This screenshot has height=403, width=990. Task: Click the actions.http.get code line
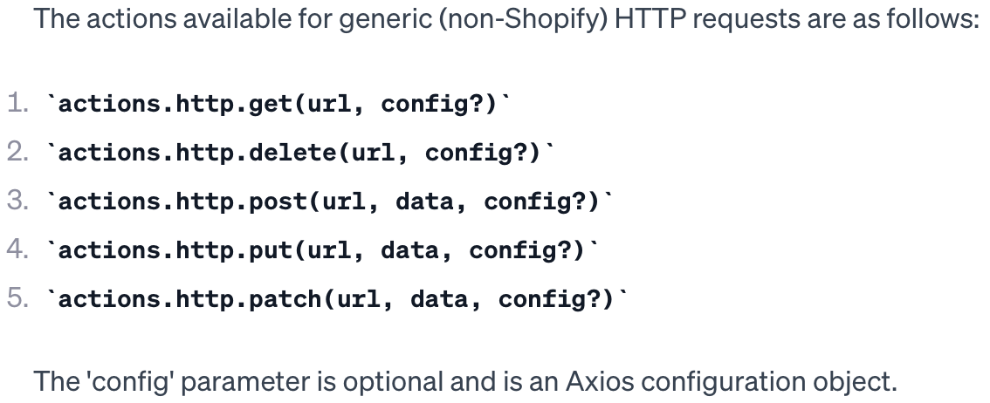coord(278,104)
